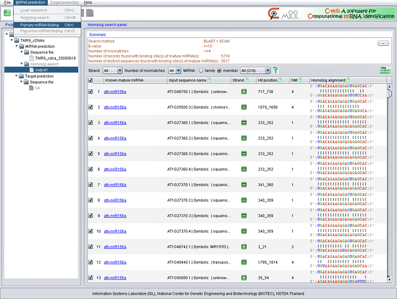
Task: Open ath-miR156a link in row 1
Action: point(115,92)
